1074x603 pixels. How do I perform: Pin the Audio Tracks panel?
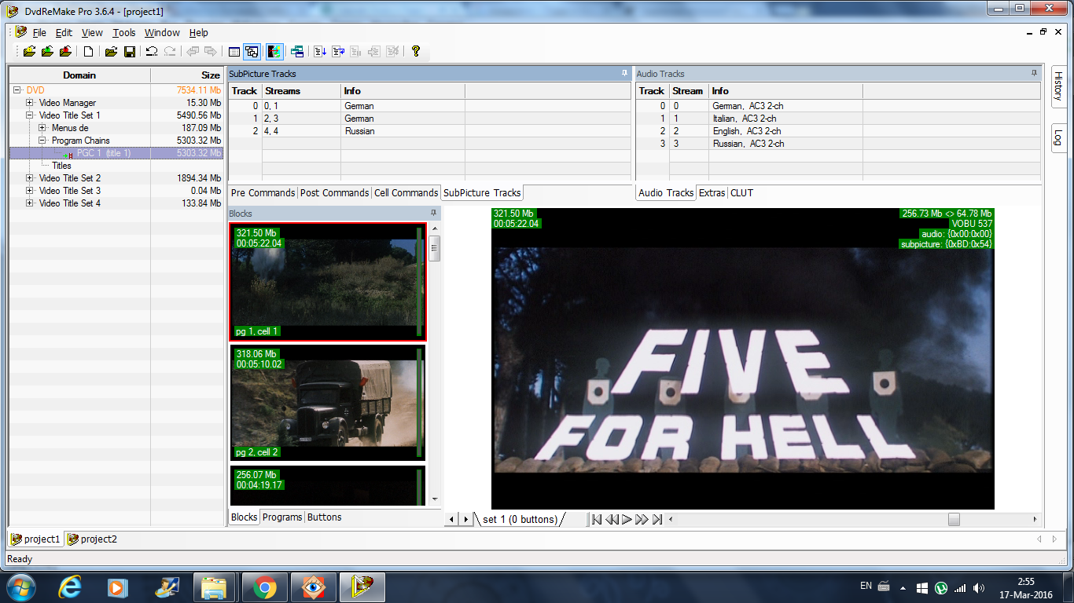tap(1035, 73)
